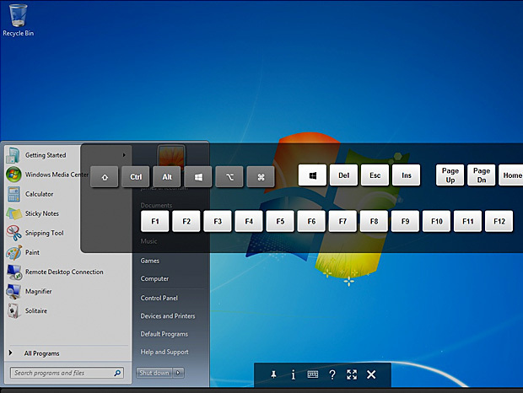
Task: Open help with the question mark icon
Action: [332, 374]
